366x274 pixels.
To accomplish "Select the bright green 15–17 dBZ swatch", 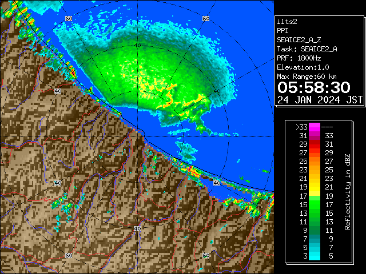I will pyautogui.click(x=315, y=204).
